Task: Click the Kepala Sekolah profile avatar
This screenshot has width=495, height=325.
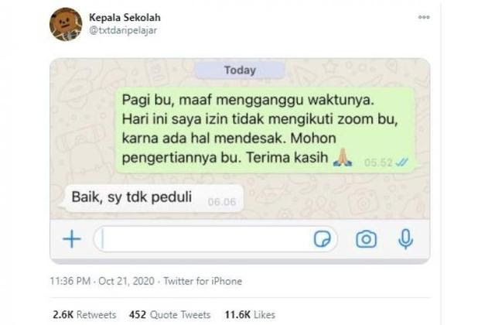Action: tap(66, 24)
